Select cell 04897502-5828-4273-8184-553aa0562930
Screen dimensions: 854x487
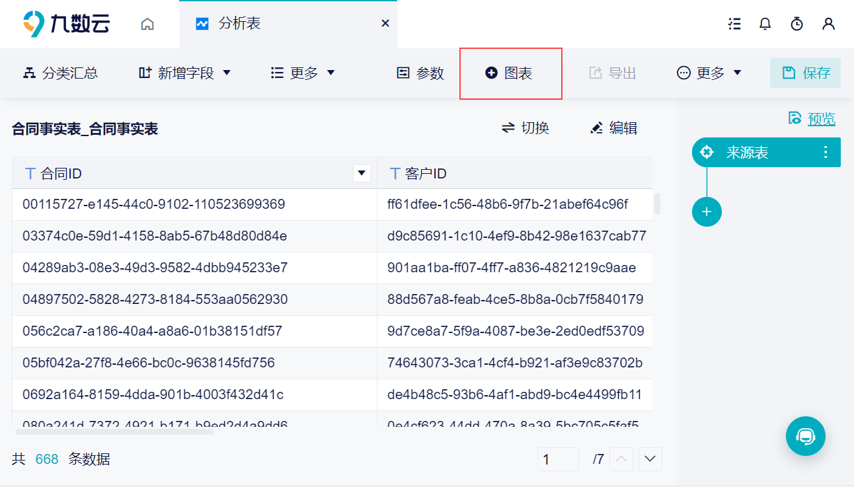[x=194, y=299]
